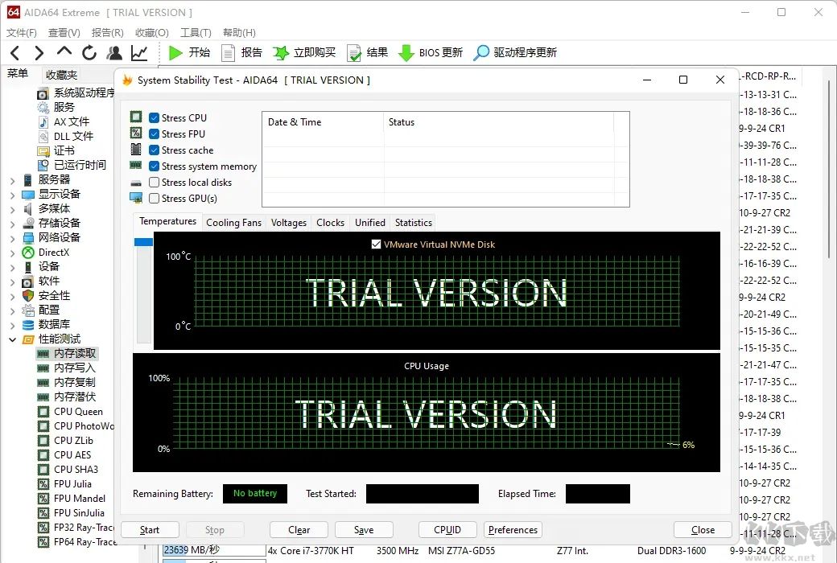Click the refresh icon in toolbar
The height and width of the screenshot is (563, 837).
click(x=89, y=53)
